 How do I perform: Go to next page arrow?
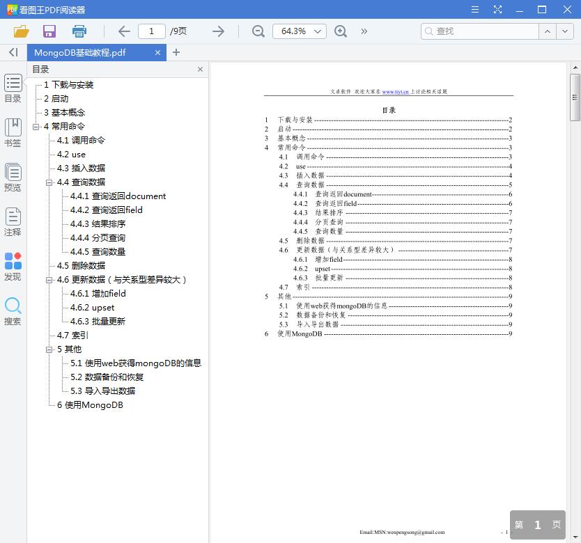point(218,31)
